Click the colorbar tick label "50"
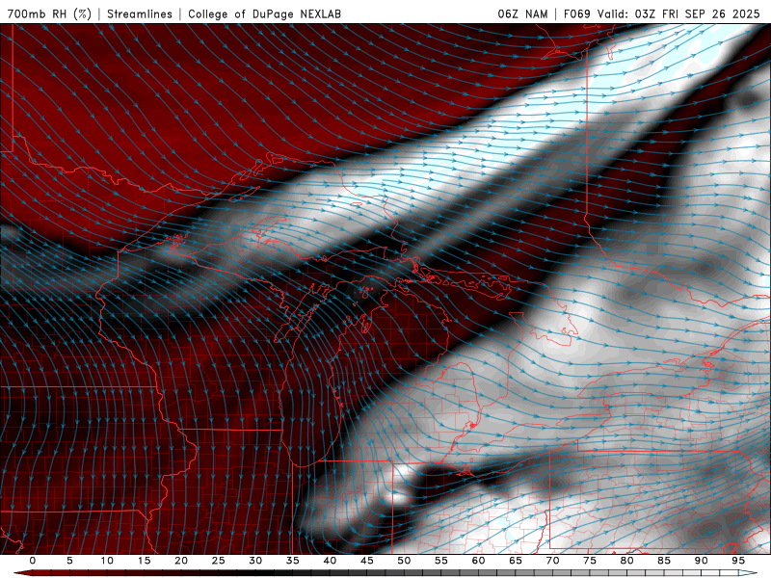Screen dimensions: 771x578 coord(404,561)
